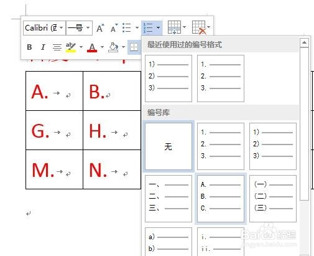Viewport: 314px width, 256px height.
Task: Choose letter numbering A. B. C.
Action: [x=221, y=199]
